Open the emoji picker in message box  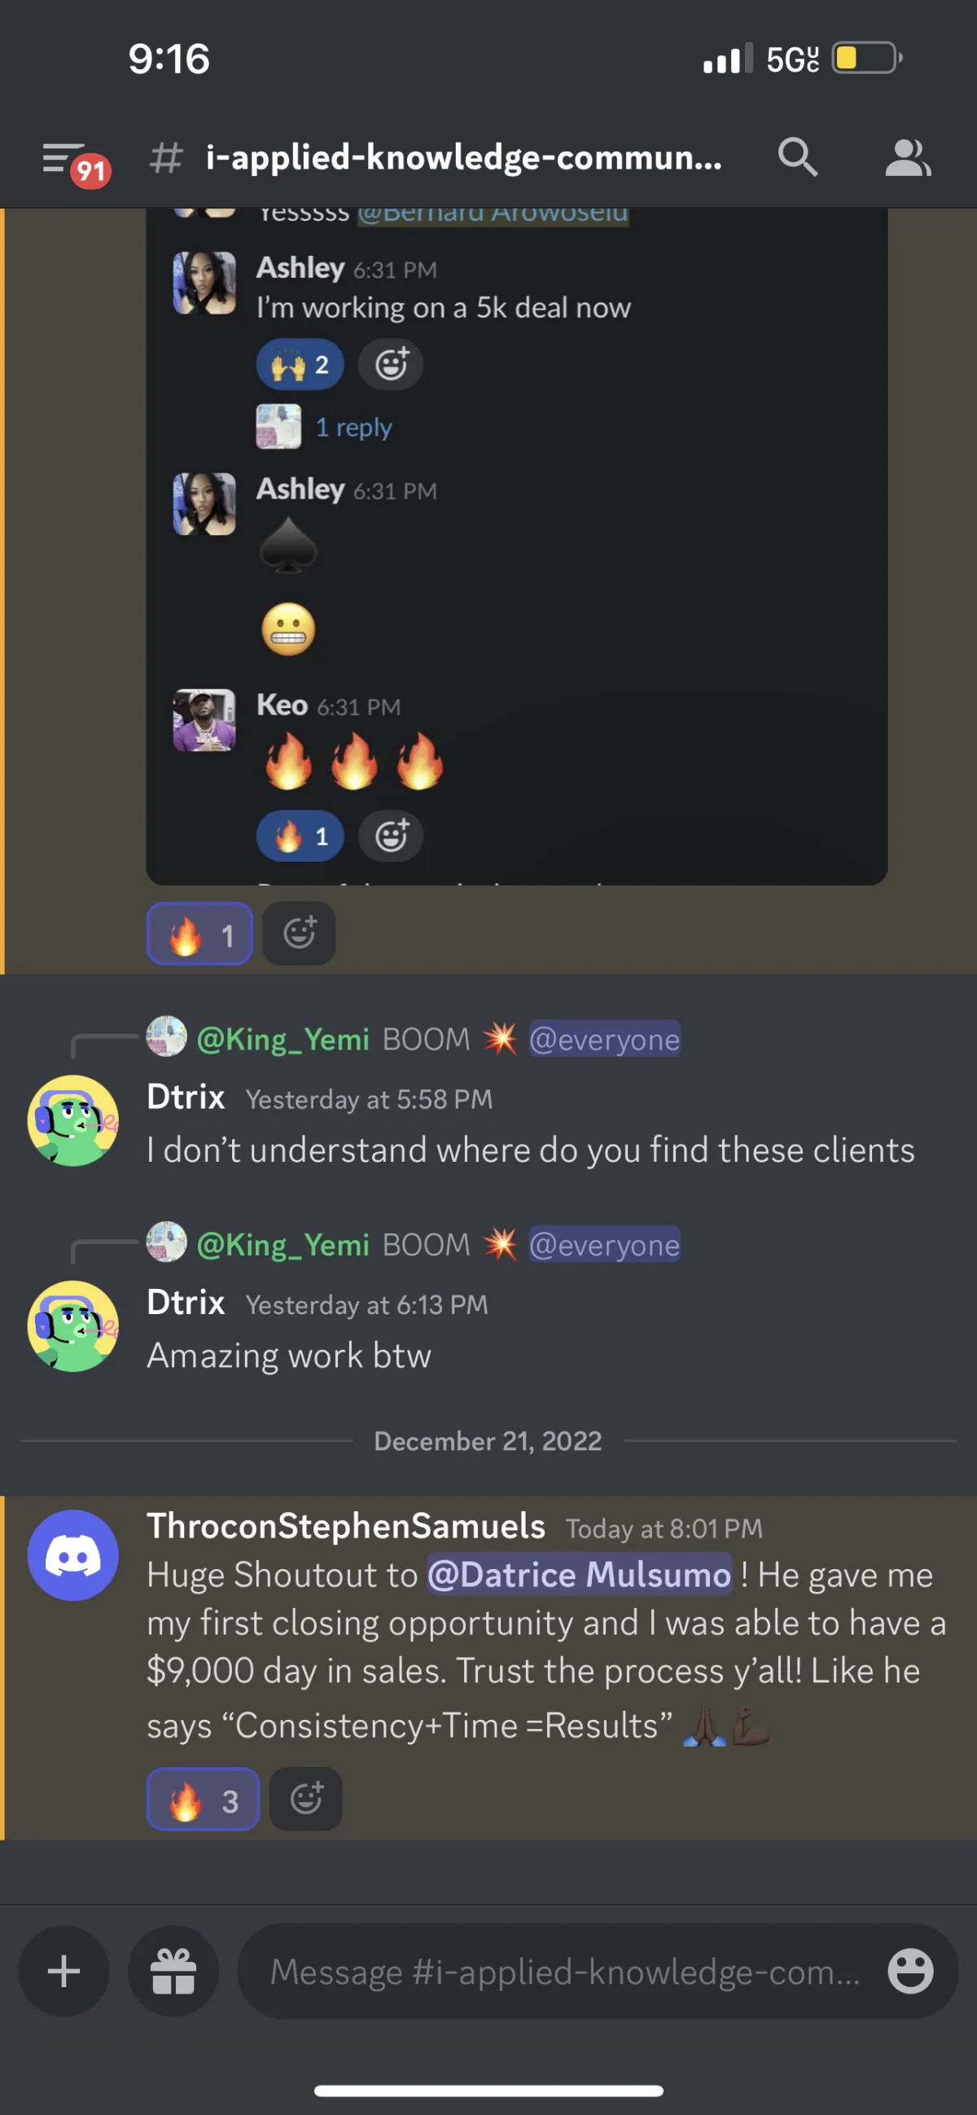point(910,1971)
